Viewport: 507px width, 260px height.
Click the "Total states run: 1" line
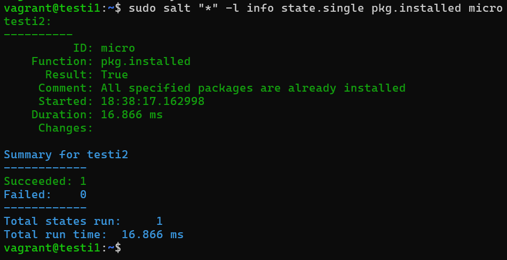point(83,221)
